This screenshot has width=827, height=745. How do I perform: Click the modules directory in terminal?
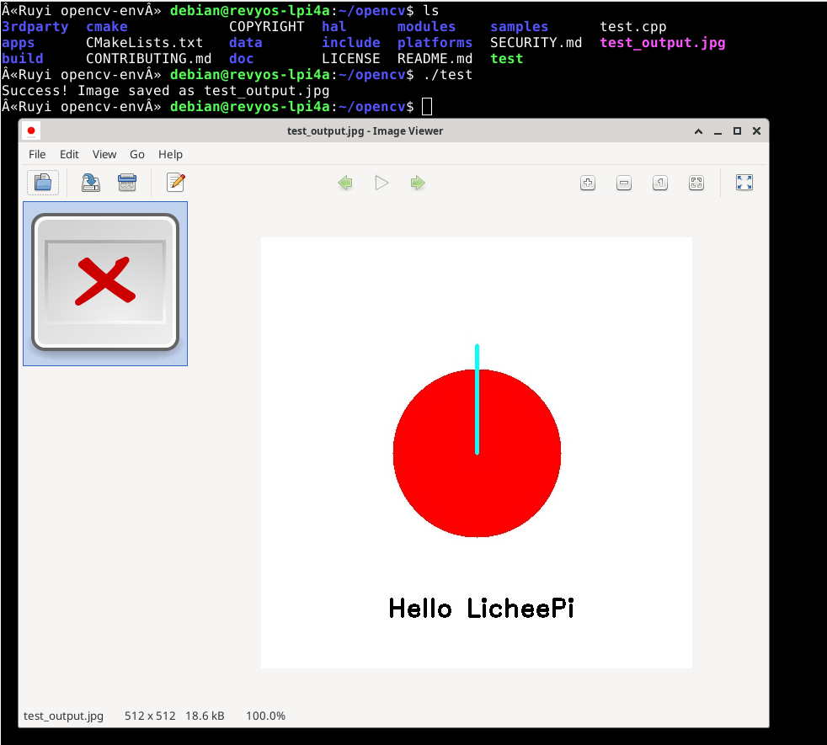(x=426, y=27)
